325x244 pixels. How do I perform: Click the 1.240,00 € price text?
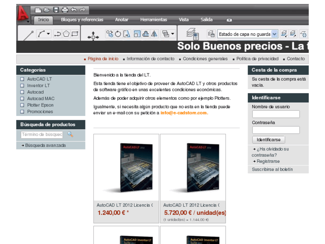pyautogui.click(x=113, y=213)
